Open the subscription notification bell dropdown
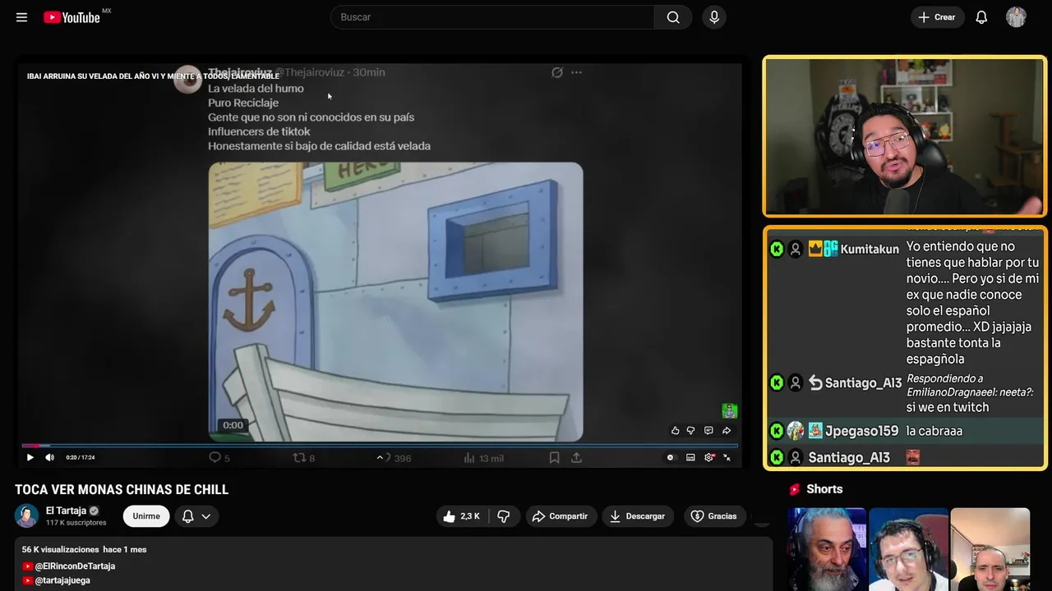This screenshot has height=591, width=1052. click(x=196, y=516)
